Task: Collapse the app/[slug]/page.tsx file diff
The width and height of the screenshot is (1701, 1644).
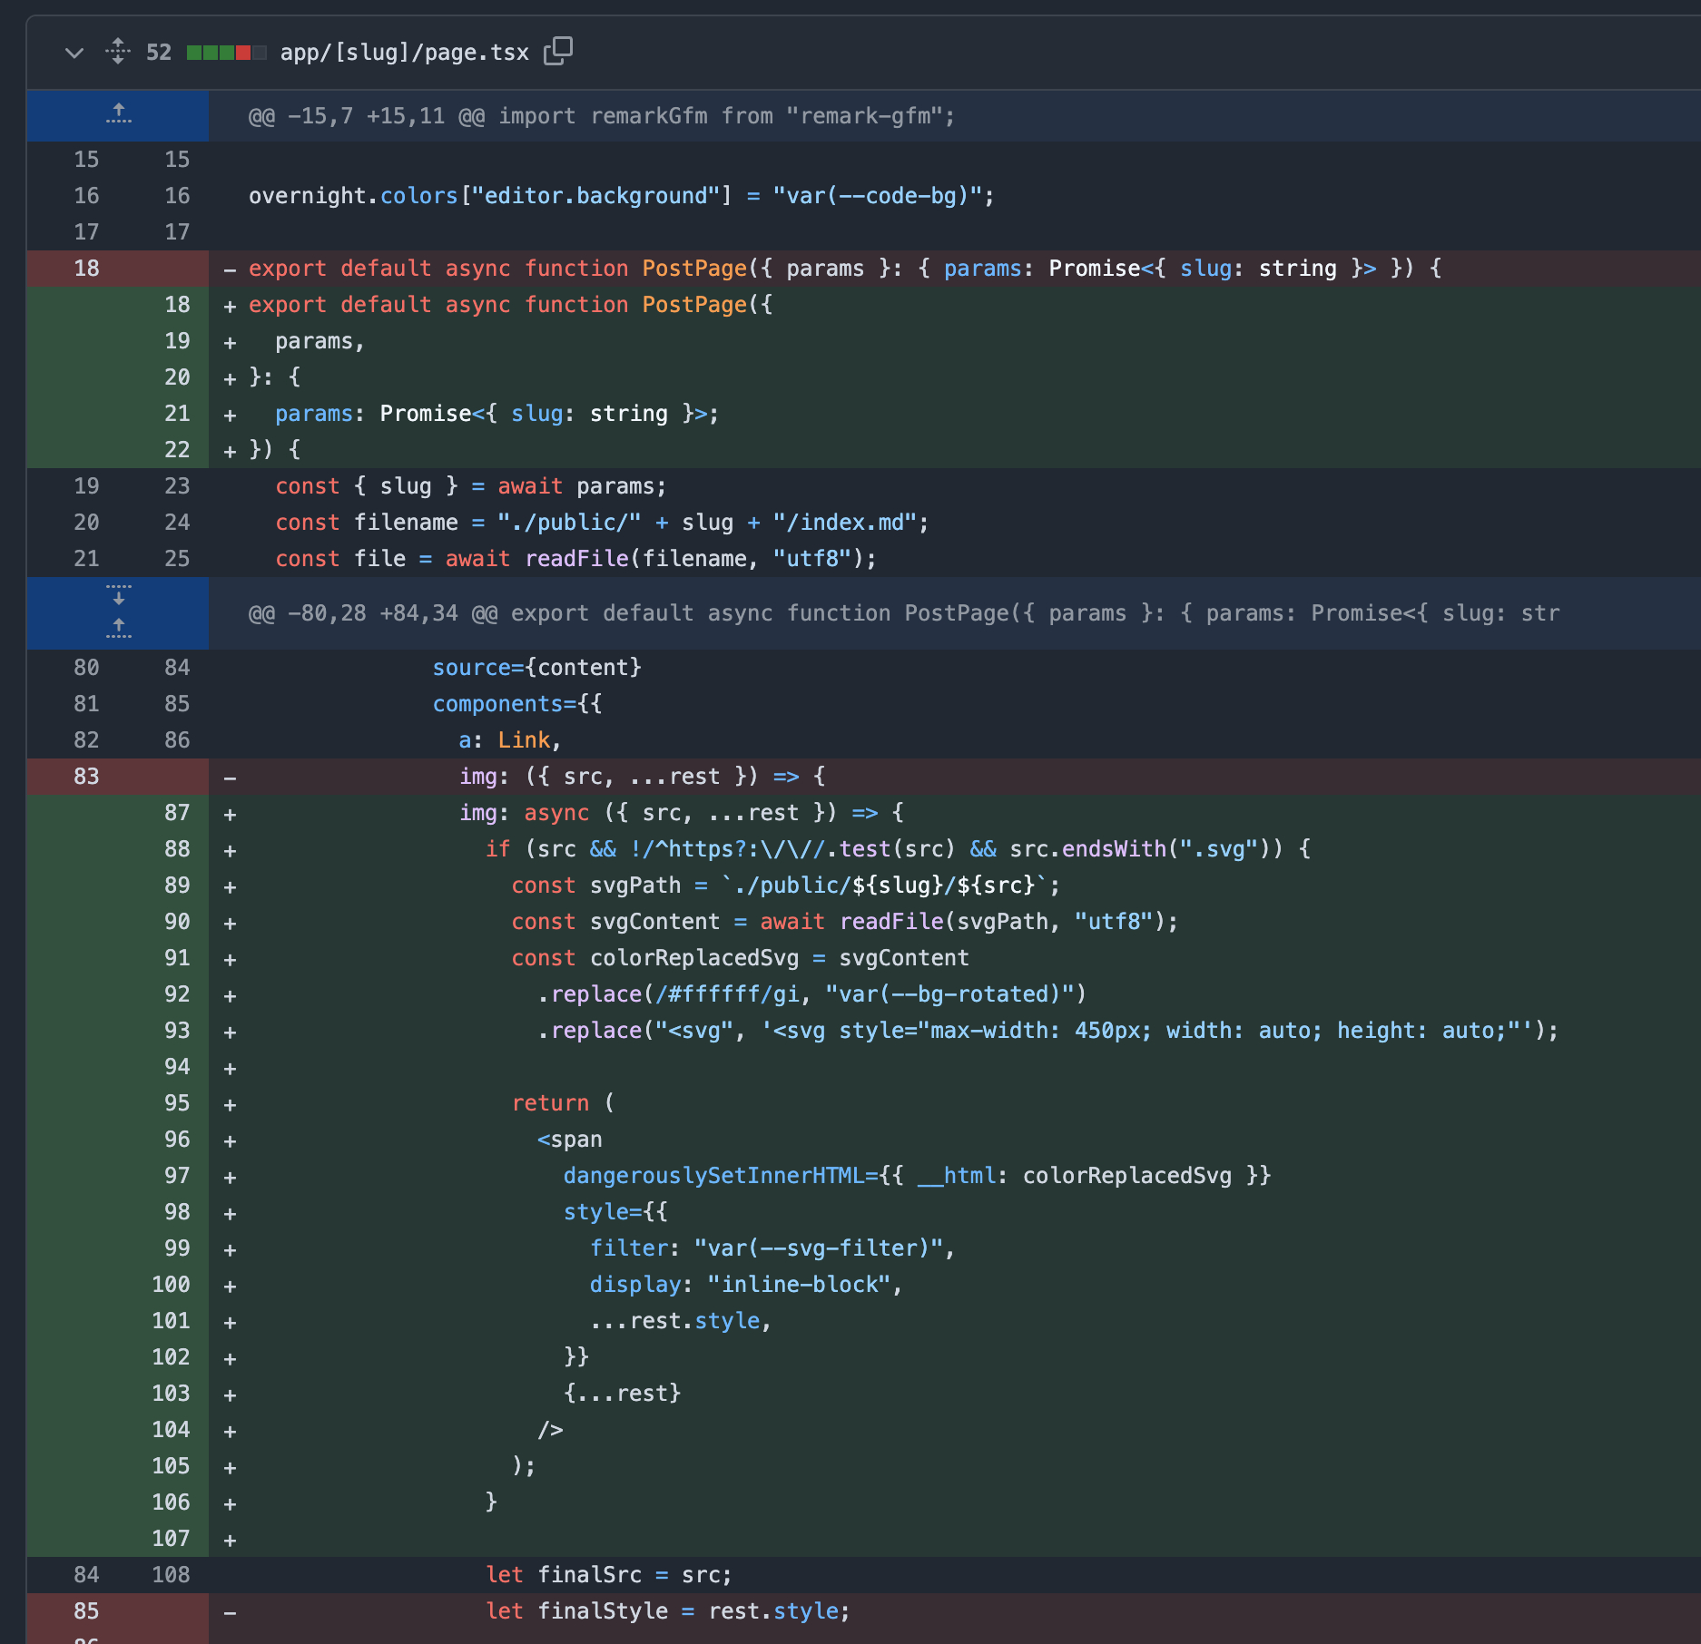Action: click(74, 53)
